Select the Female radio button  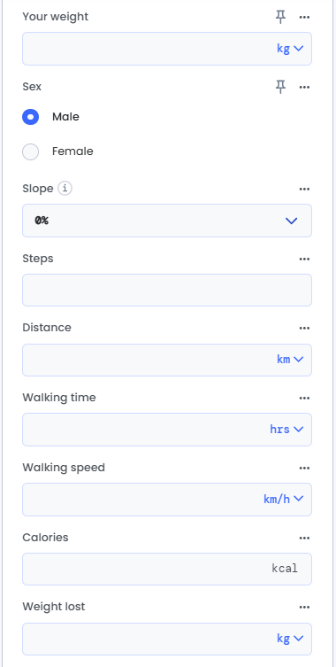click(x=31, y=151)
